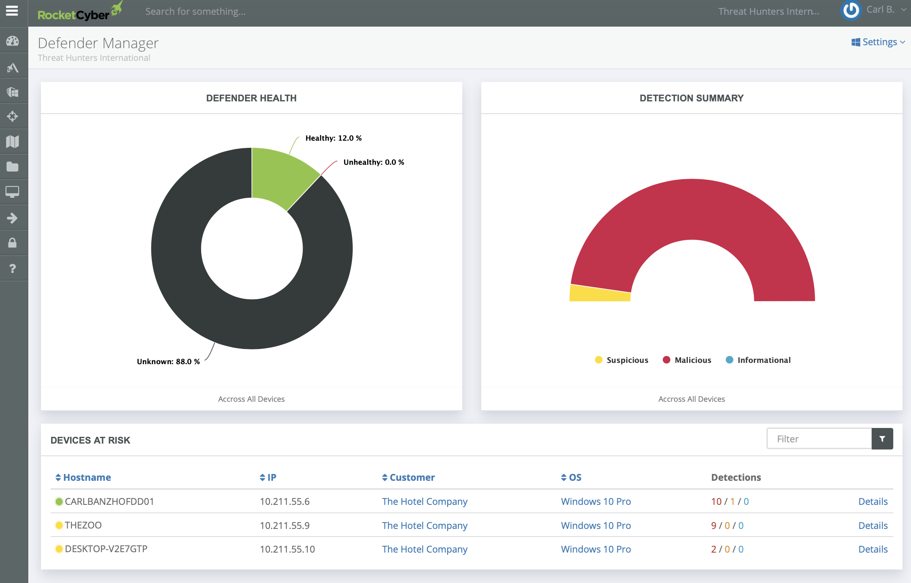The image size is (911, 583).
Task: Open Details for DESKTOP-V2E7GTP
Action: tap(873, 549)
